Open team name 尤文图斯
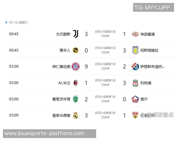 (63, 34)
